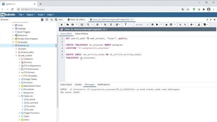Click the browser address bar URL
This screenshot has height=122, width=217.
click(33, 9)
